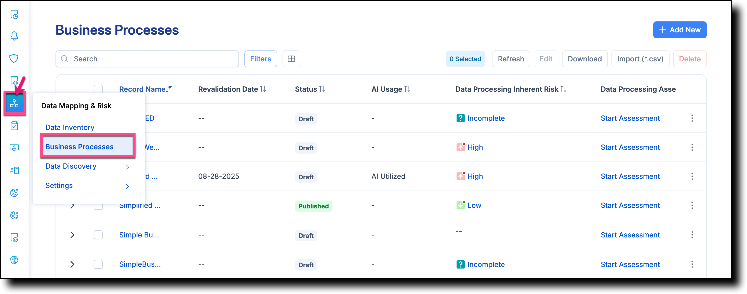
Task: Start Assessment for SimpleBus... row
Action: pos(630,264)
